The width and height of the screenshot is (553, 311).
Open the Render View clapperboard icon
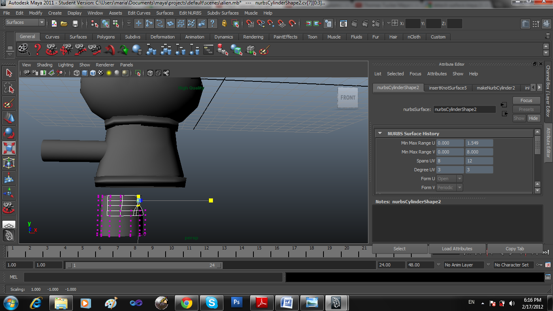coord(343,23)
